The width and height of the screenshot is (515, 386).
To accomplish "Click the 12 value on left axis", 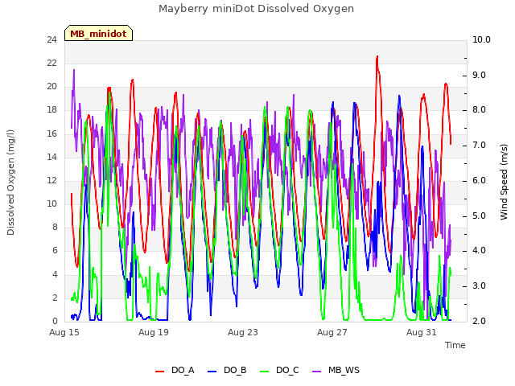I will point(51,180).
